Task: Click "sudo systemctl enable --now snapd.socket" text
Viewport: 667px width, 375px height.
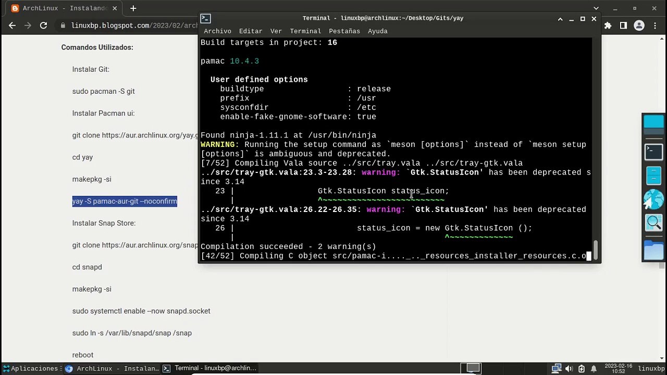Action: pyautogui.click(x=141, y=311)
